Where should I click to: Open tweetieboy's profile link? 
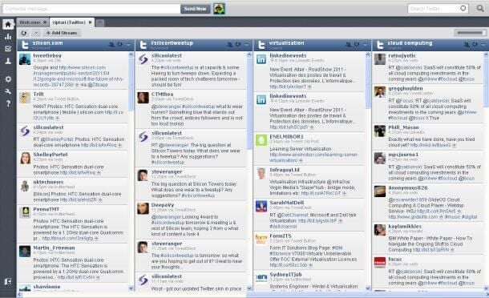tap(47, 56)
